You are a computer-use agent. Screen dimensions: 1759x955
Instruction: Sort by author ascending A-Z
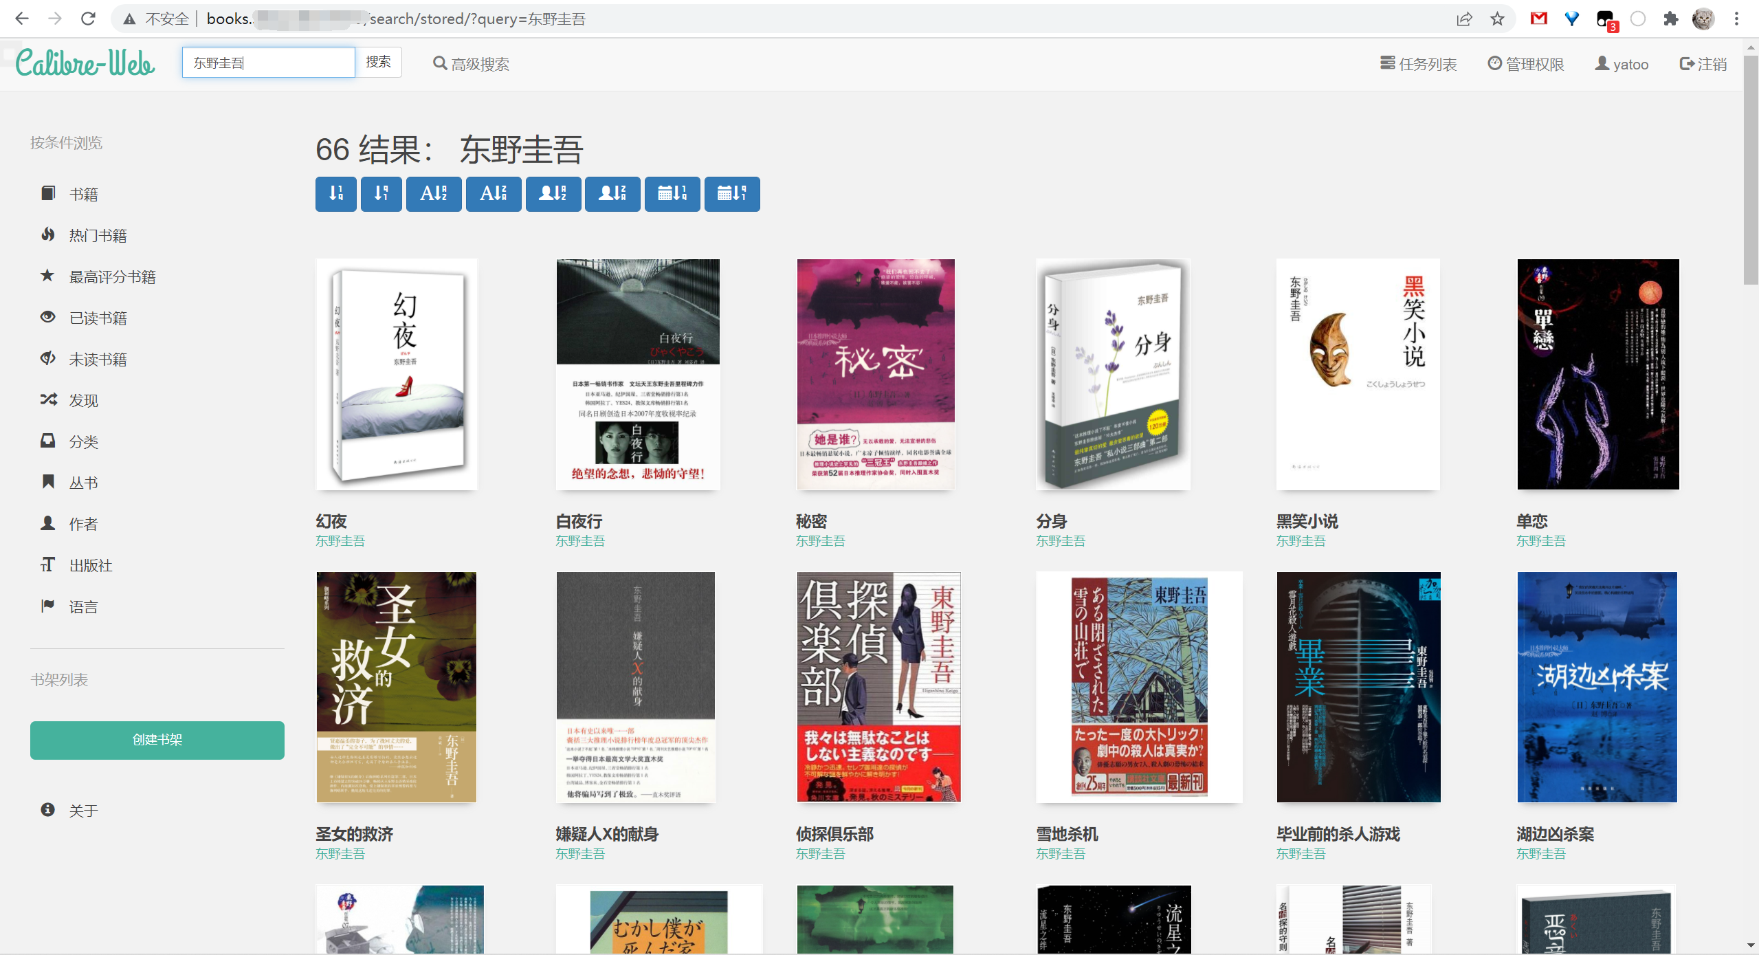click(x=553, y=194)
